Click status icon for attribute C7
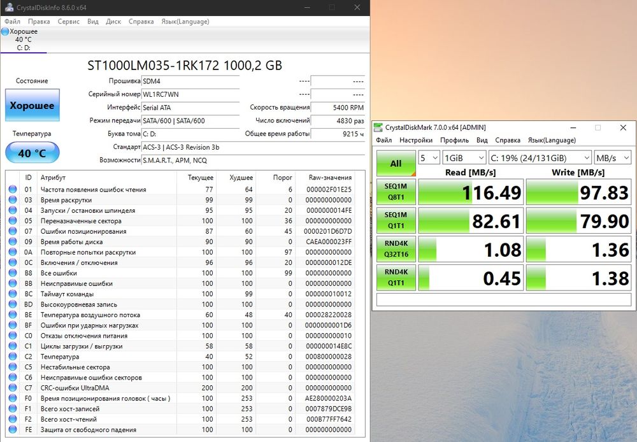The image size is (637, 442). click(x=13, y=388)
